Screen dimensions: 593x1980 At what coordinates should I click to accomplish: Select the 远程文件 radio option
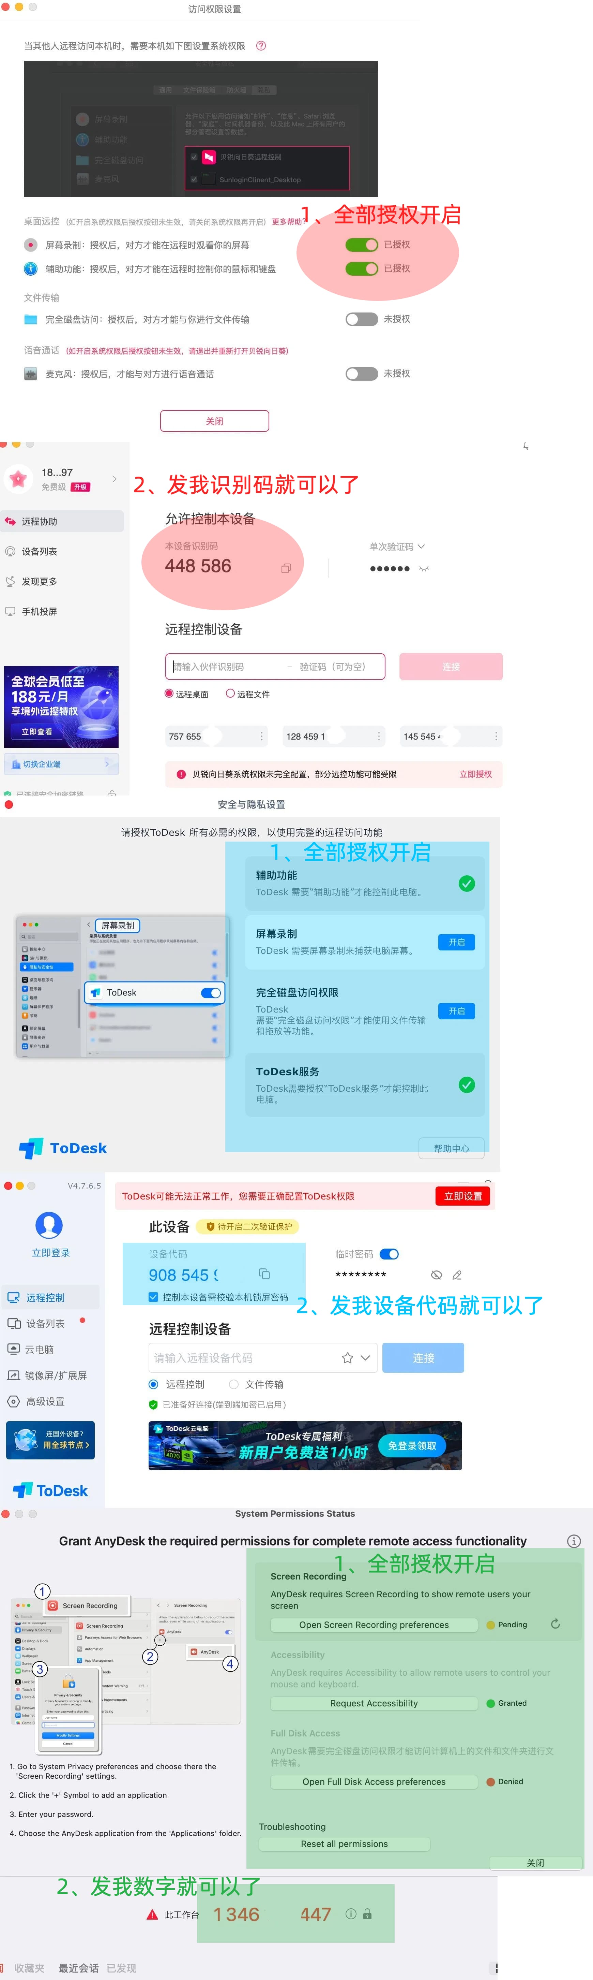coord(230,693)
